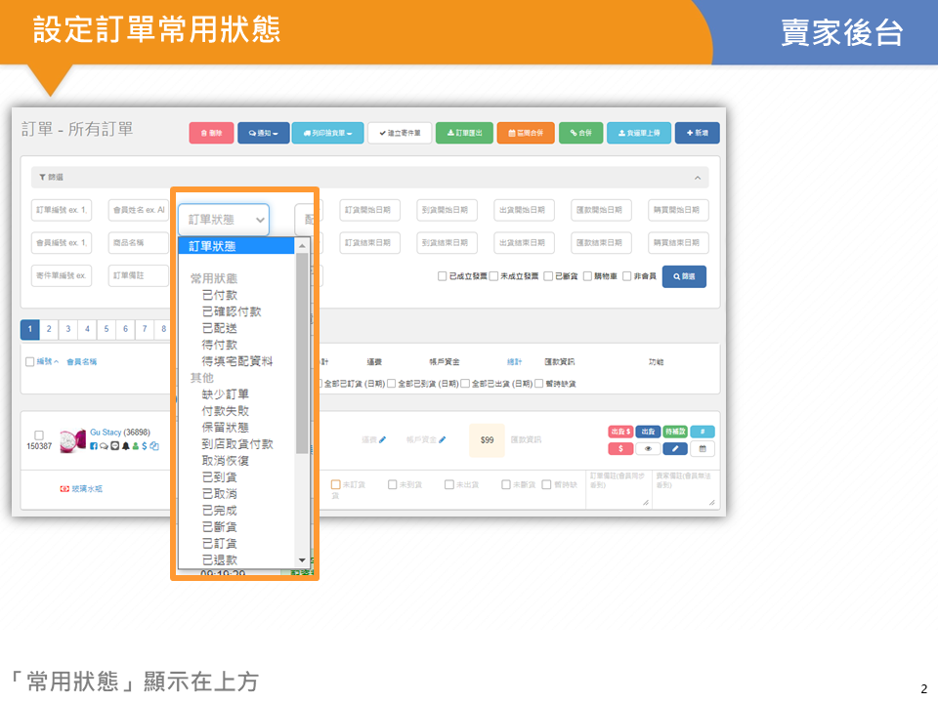The image size is (938, 703).
Task: Tick the 已成立發票 checkbox
Action: [443, 276]
